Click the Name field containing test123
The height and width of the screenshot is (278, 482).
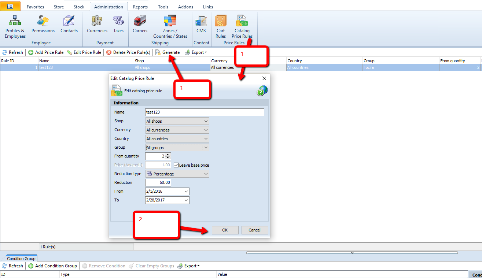click(x=205, y=112)
